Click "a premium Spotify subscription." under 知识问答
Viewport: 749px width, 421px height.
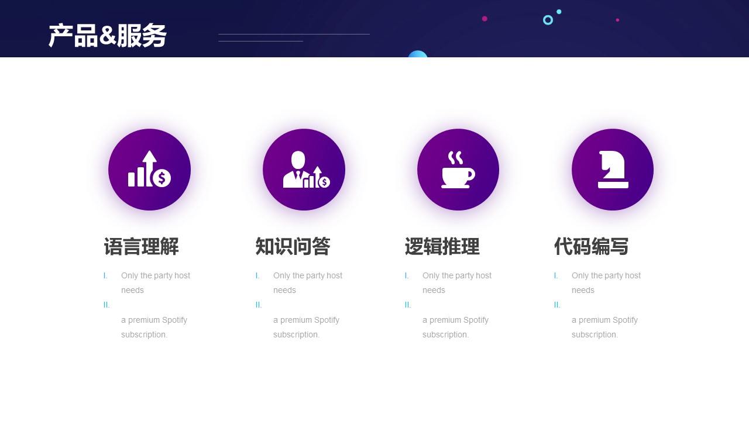(306, 327)
